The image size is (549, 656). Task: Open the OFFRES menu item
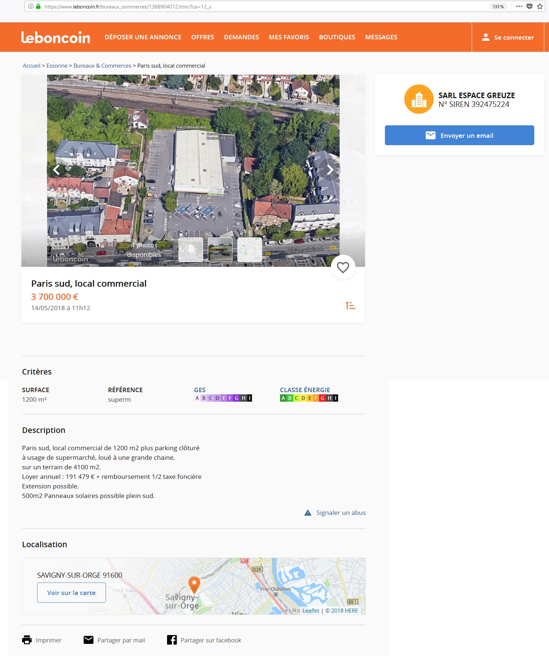(x=202, y=37)
